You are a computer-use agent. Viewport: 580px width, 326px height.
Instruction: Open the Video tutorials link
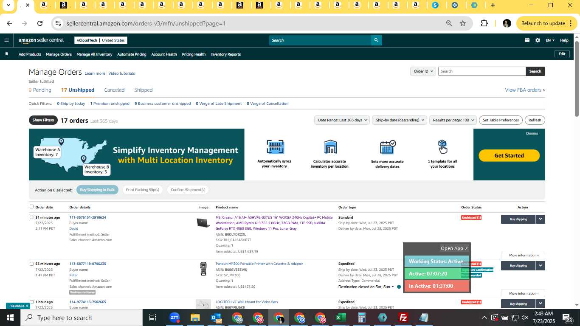[121, 73]
